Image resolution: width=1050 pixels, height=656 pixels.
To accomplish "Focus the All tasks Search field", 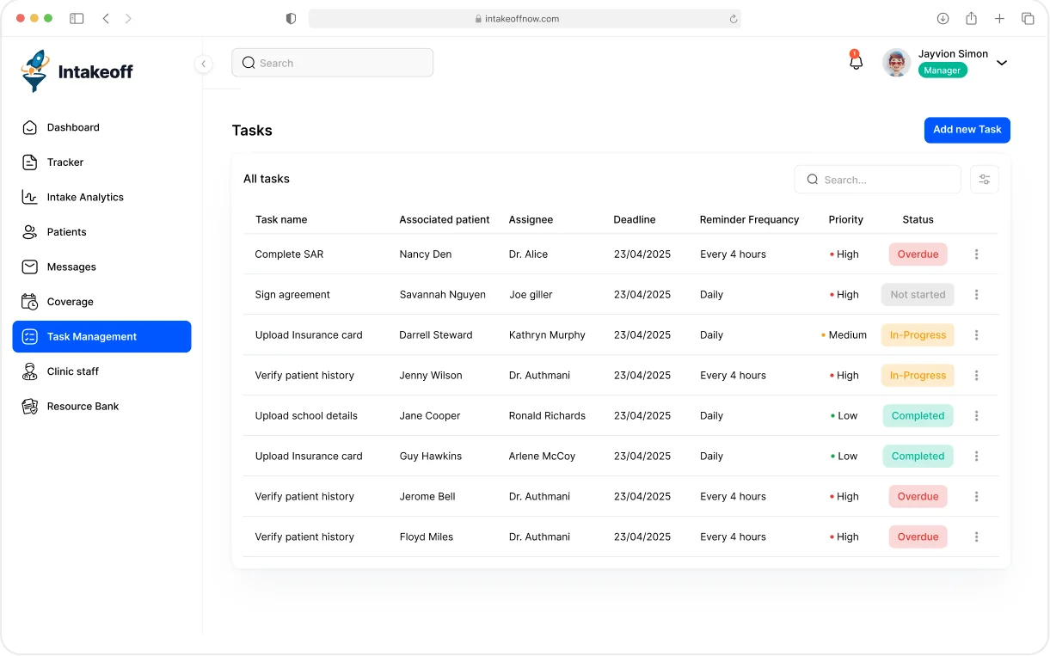I will pos(877,180).
